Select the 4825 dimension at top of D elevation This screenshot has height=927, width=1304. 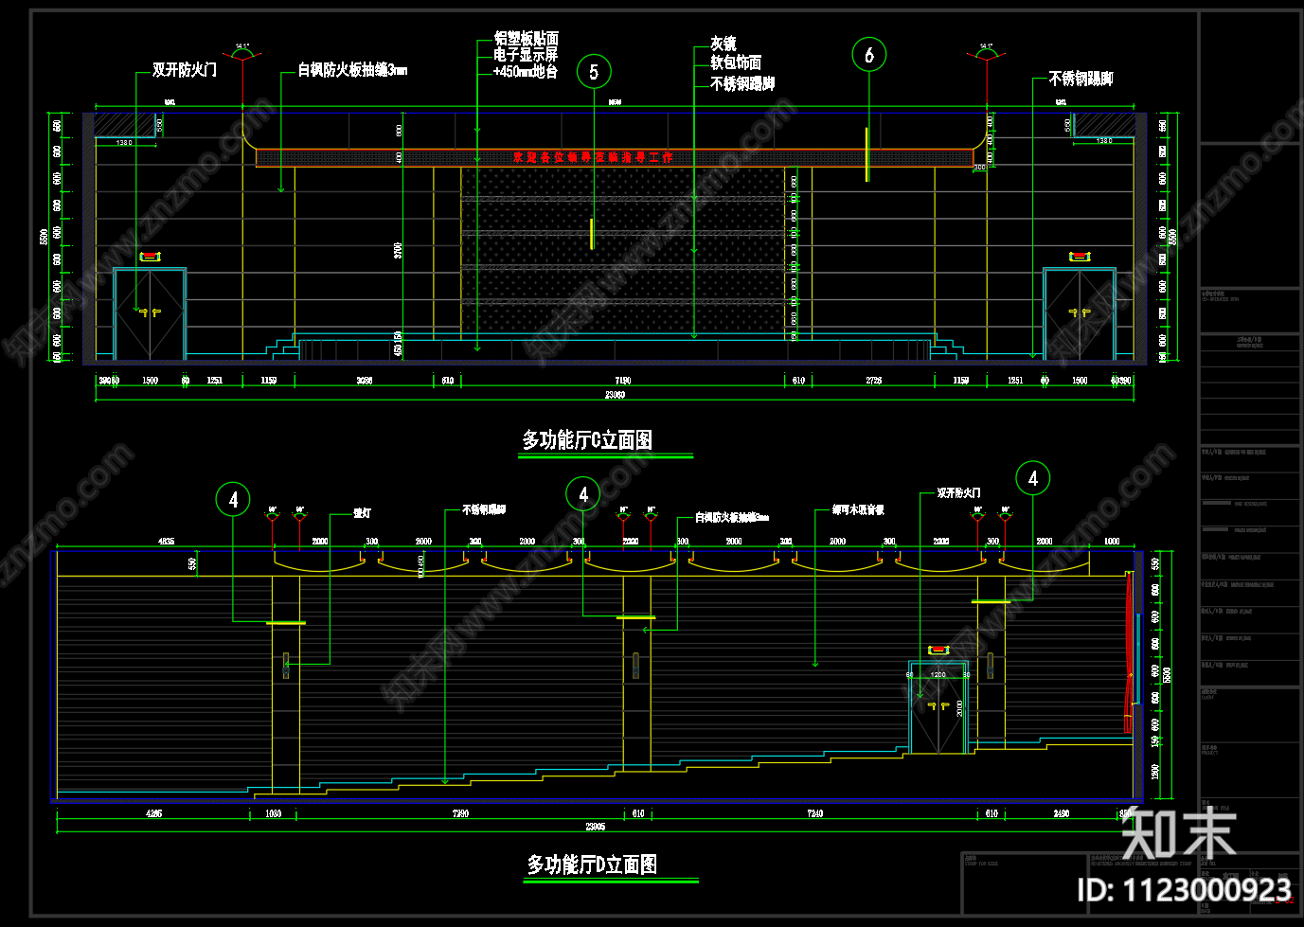click(166, 542)
